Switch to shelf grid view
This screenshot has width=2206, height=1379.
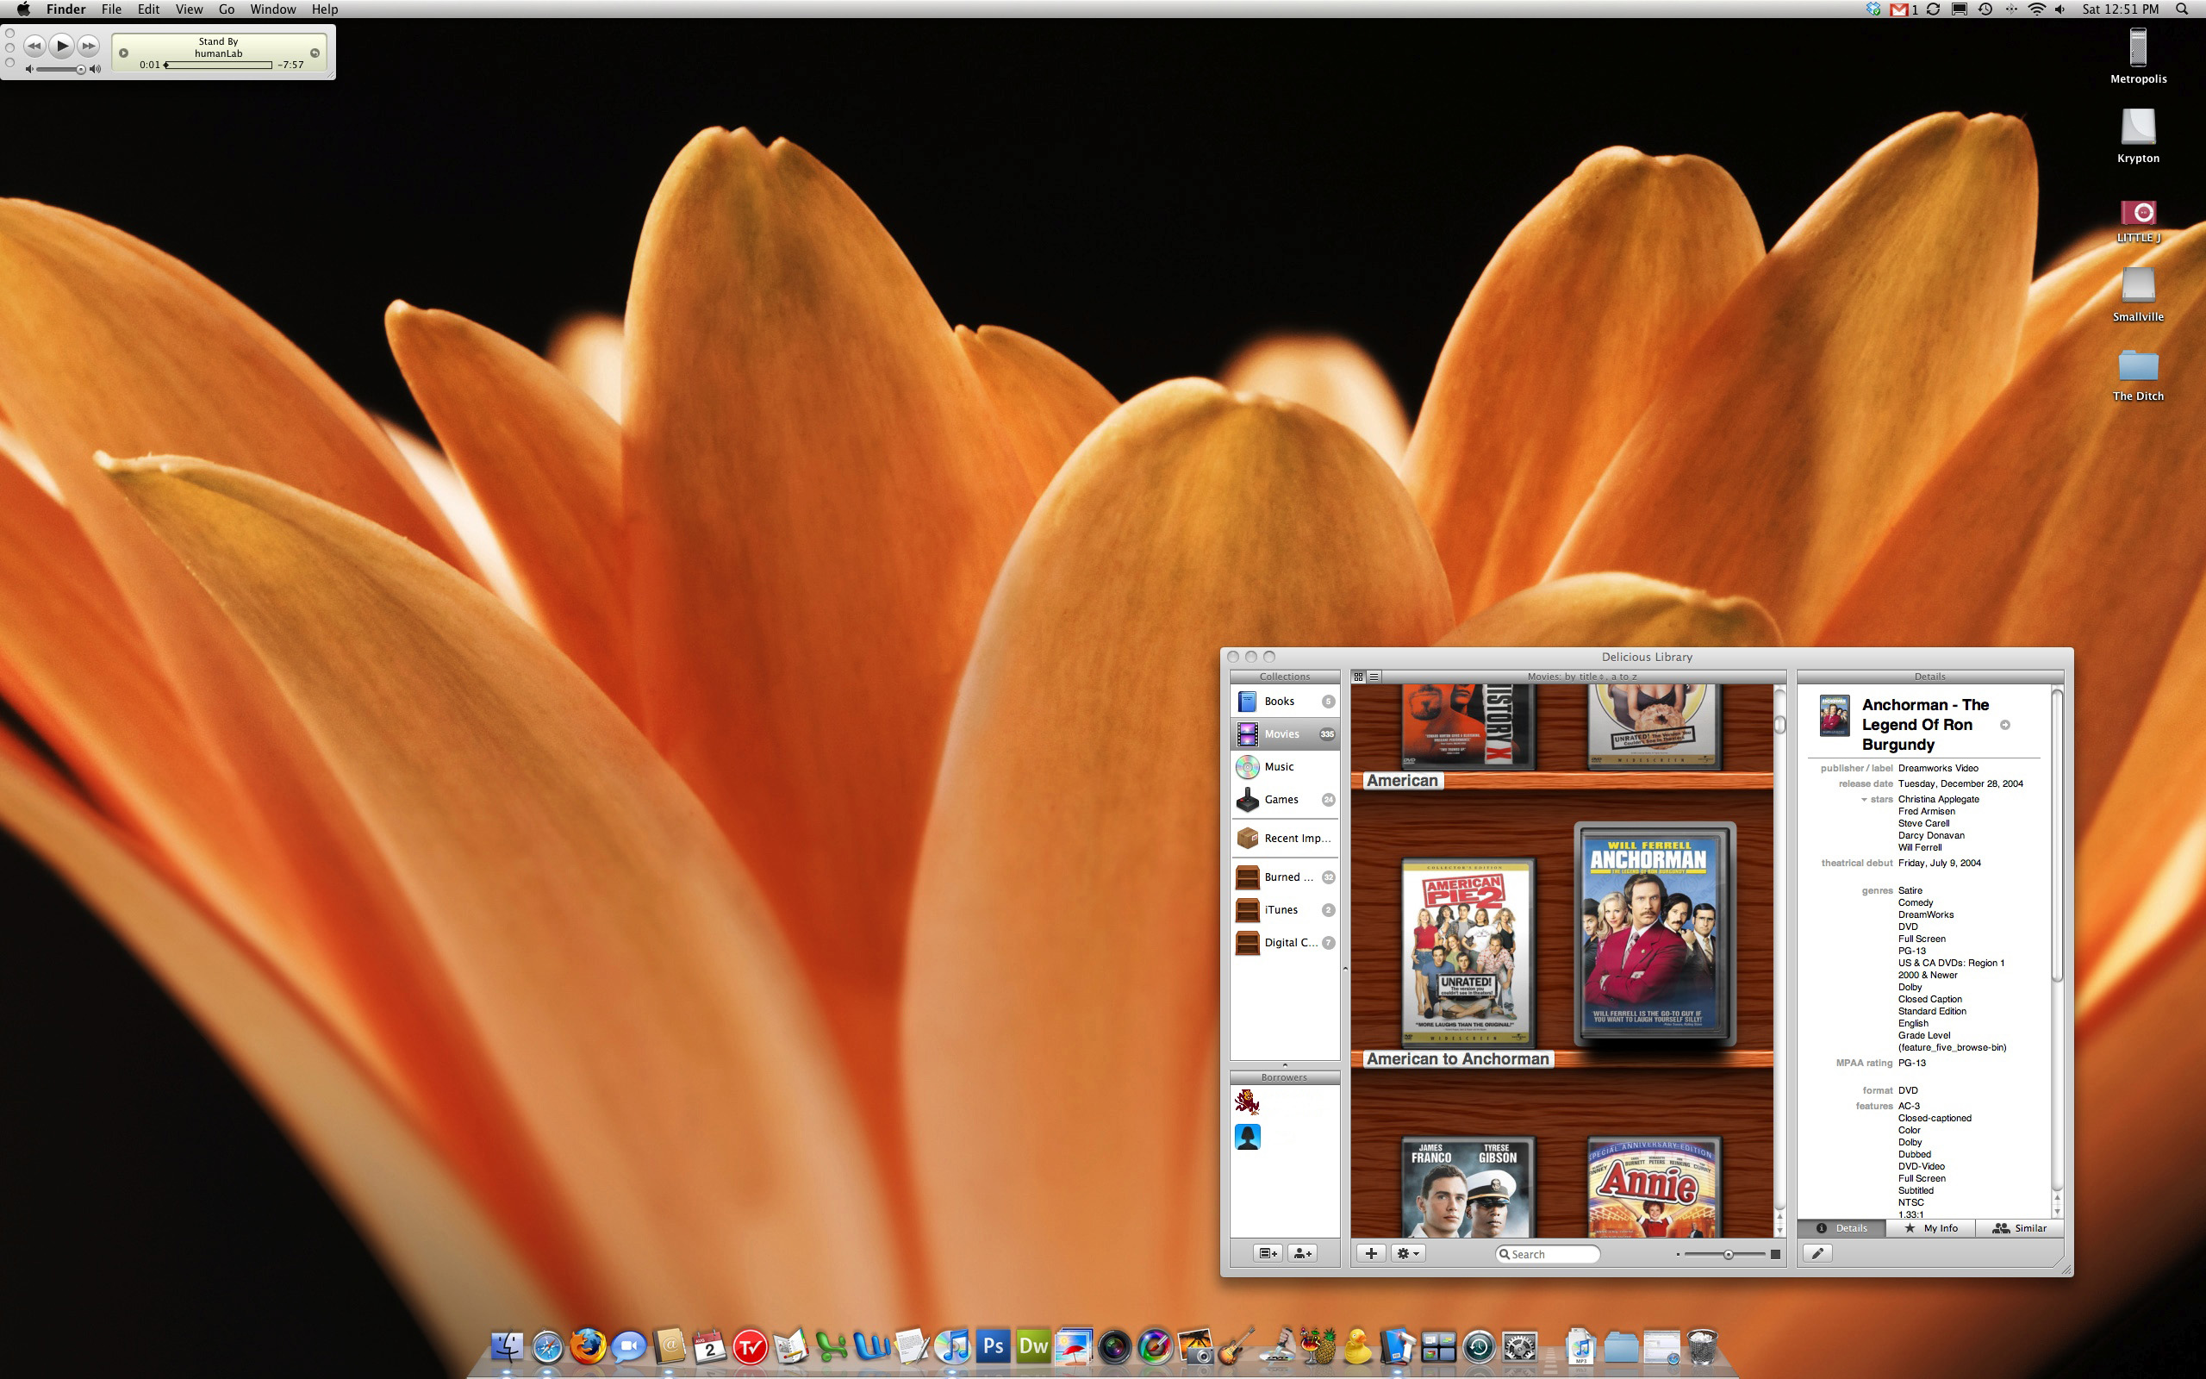click(1358, 677)
